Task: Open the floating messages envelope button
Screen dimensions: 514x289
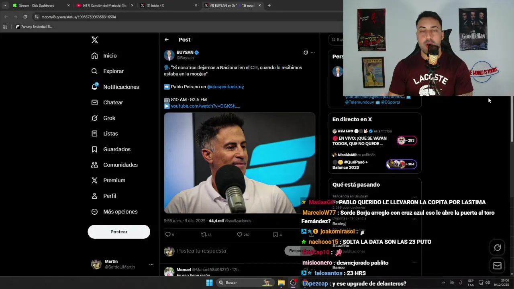Action: (497, 265)
